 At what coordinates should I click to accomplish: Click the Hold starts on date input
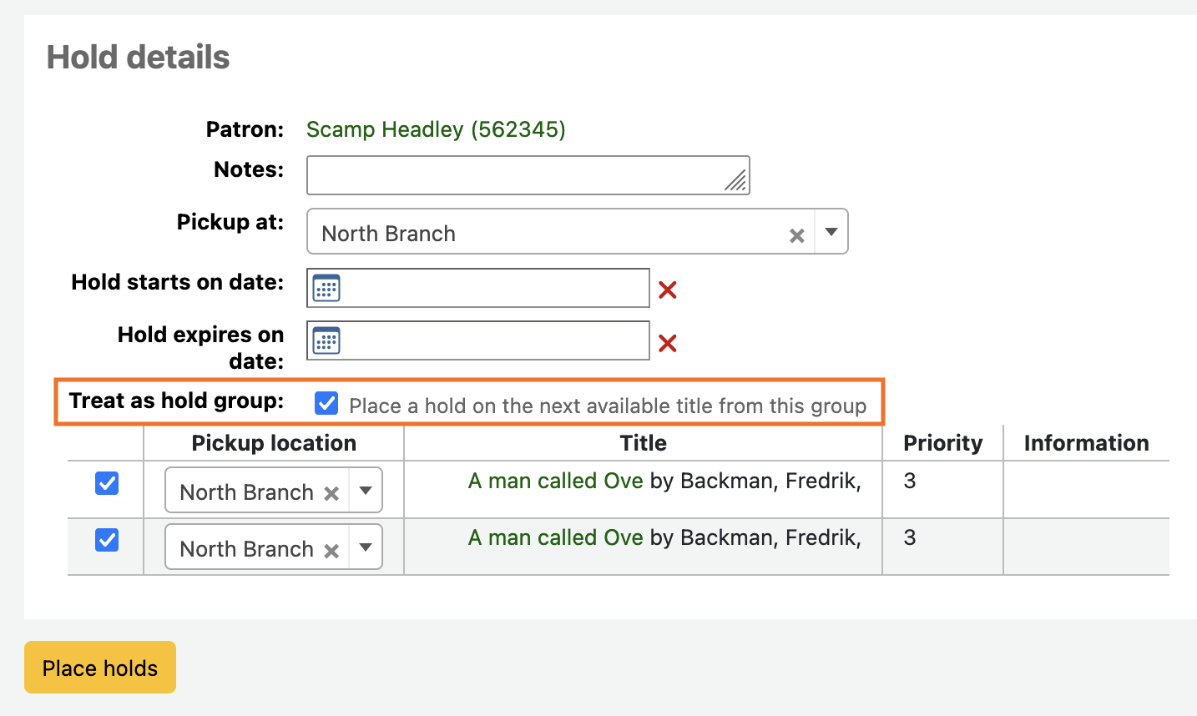coord(492,289)
